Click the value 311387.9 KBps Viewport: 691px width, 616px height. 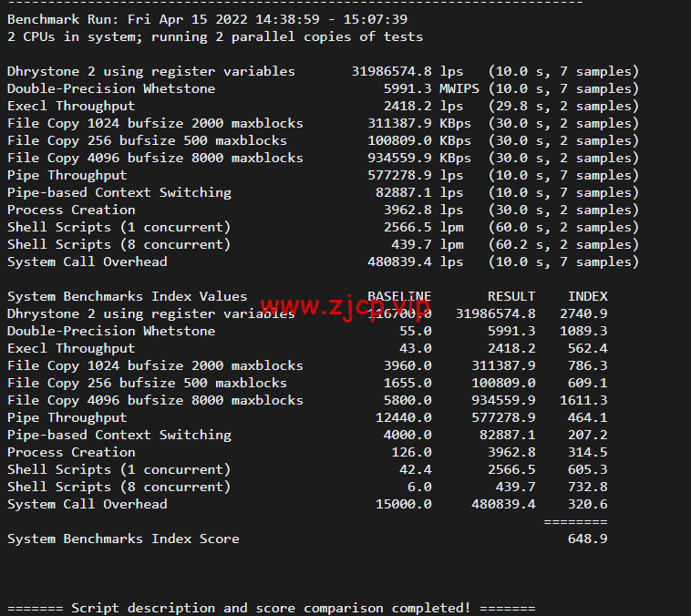tap(419, 123)
